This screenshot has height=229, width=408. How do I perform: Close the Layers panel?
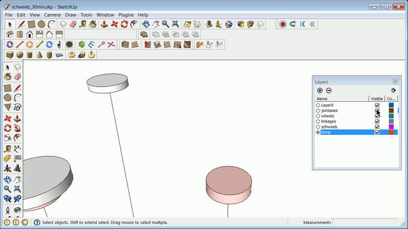[395, 81]
